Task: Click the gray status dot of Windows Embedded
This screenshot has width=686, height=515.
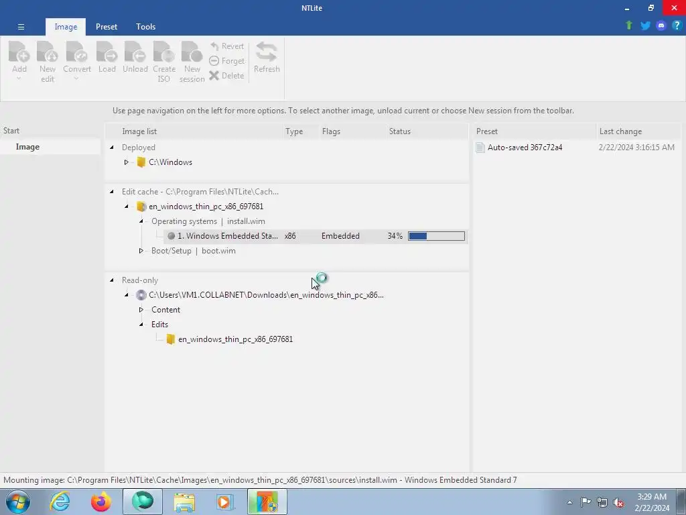Action: point(171,236)
